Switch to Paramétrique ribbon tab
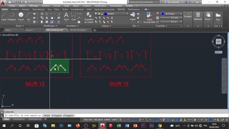229x129 pixels. coord(38,9)
